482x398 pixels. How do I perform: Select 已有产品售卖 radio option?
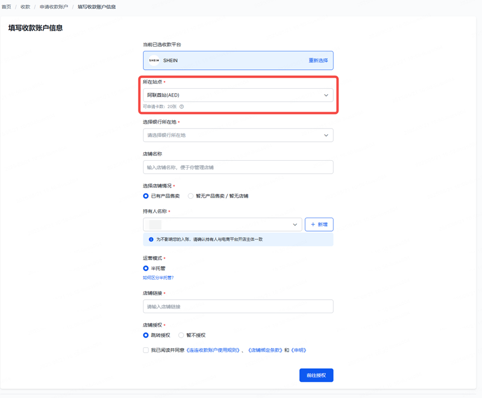point(146,196)
